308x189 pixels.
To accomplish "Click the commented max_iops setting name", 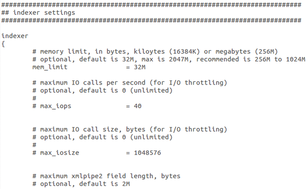I will (x=55, y=106).
